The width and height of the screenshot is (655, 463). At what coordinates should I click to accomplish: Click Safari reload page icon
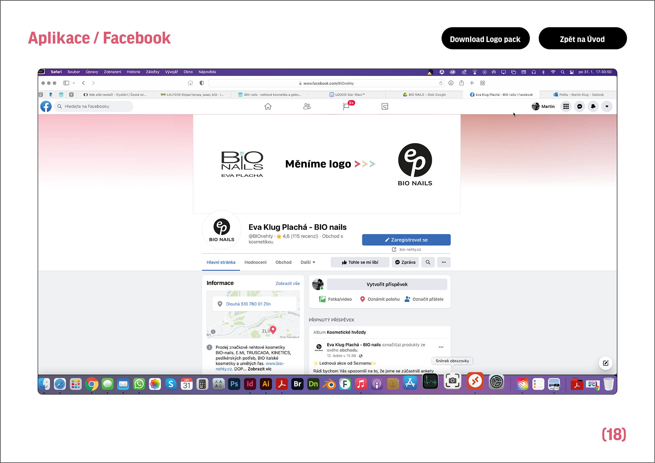441,83
